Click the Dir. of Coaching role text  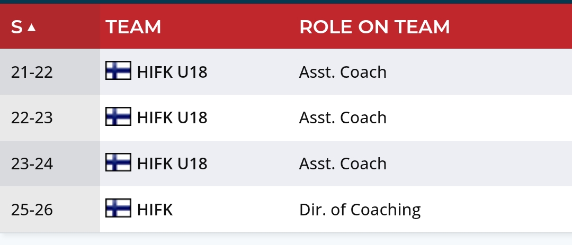(x=360, y=210)
